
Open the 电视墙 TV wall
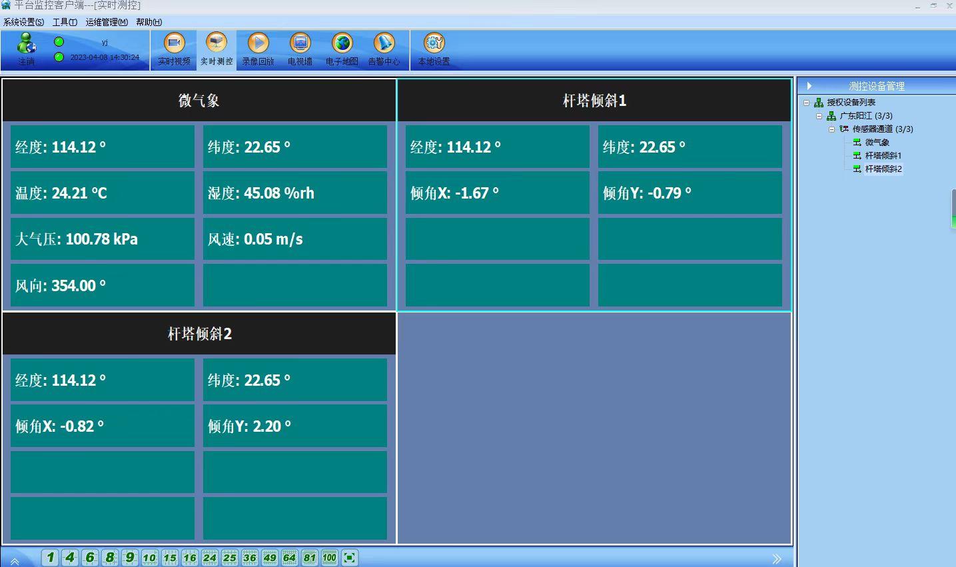300,49
